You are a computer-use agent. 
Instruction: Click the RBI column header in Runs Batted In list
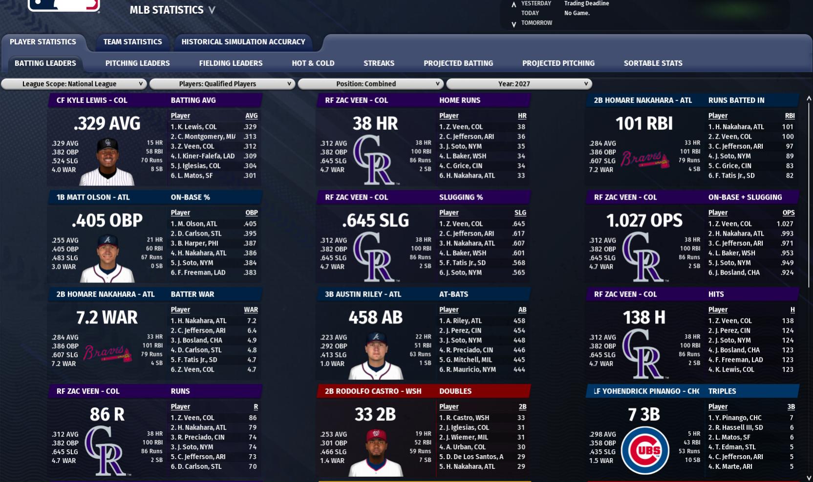pos(790,116)
